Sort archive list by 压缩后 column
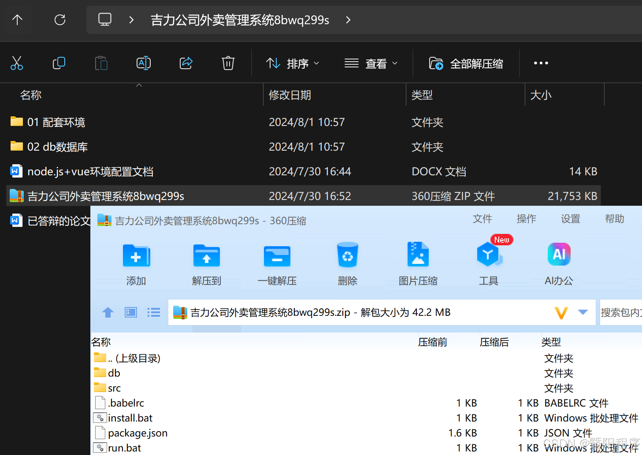The image size is (642, 455). (494, 342)
